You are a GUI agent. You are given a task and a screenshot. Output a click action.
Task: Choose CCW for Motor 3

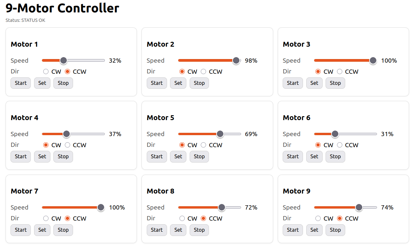(339, 71)
